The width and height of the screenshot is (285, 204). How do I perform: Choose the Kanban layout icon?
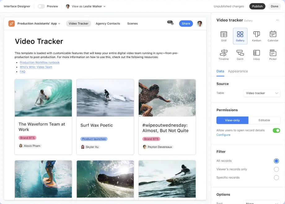tap(256, 34)
